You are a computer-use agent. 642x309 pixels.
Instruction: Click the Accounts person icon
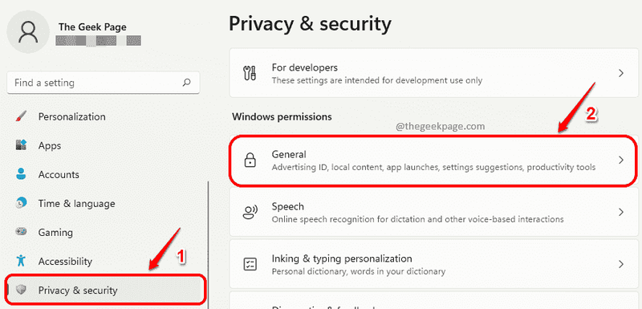pyautogui.click(x=21, y=174)
